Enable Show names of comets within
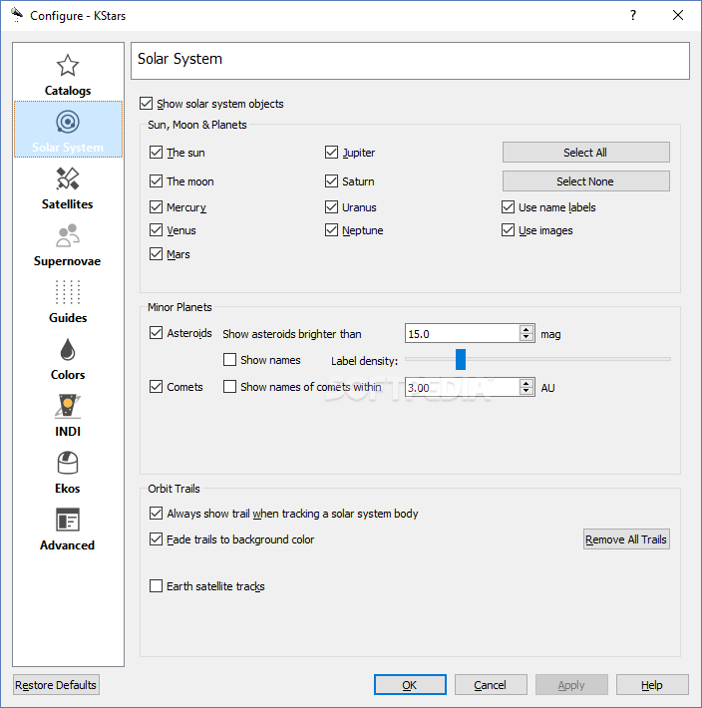This screenshot has width=702, height=708. [x=229, y=387]
